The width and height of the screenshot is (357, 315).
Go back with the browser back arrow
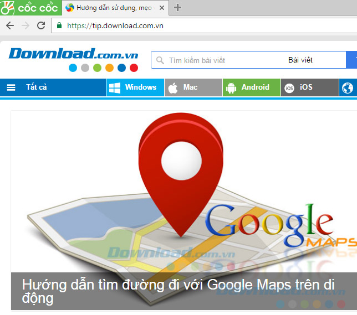[x=10, y=25]
